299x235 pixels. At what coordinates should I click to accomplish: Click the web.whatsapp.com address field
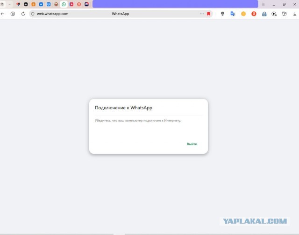click(x=121, y=14)
